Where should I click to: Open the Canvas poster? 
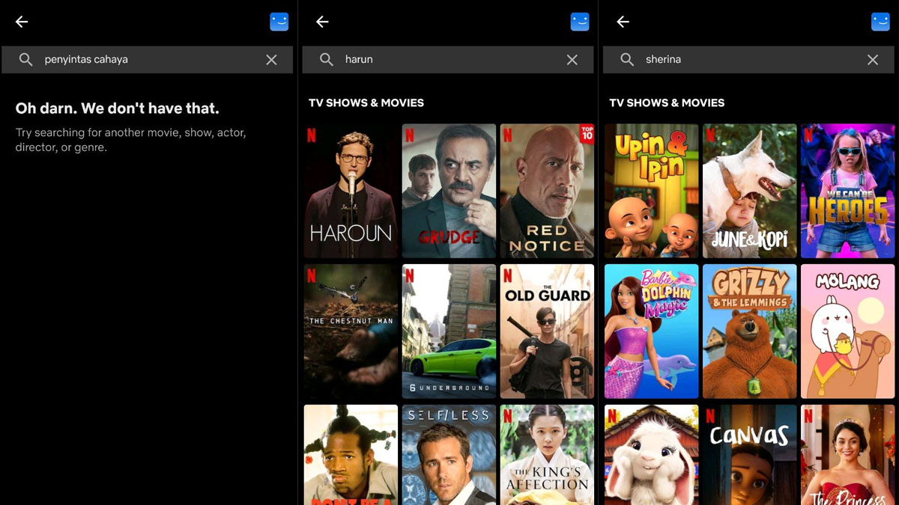[750, 455]
